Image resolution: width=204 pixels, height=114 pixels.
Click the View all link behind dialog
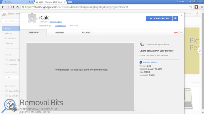pyautogui.click(x=195, y=82)
